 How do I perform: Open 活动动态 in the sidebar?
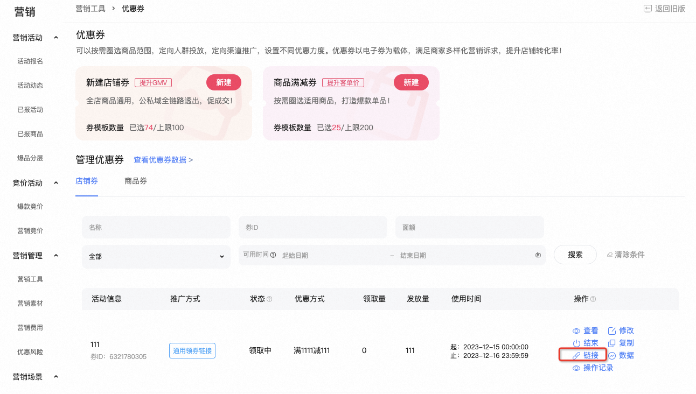30,86
